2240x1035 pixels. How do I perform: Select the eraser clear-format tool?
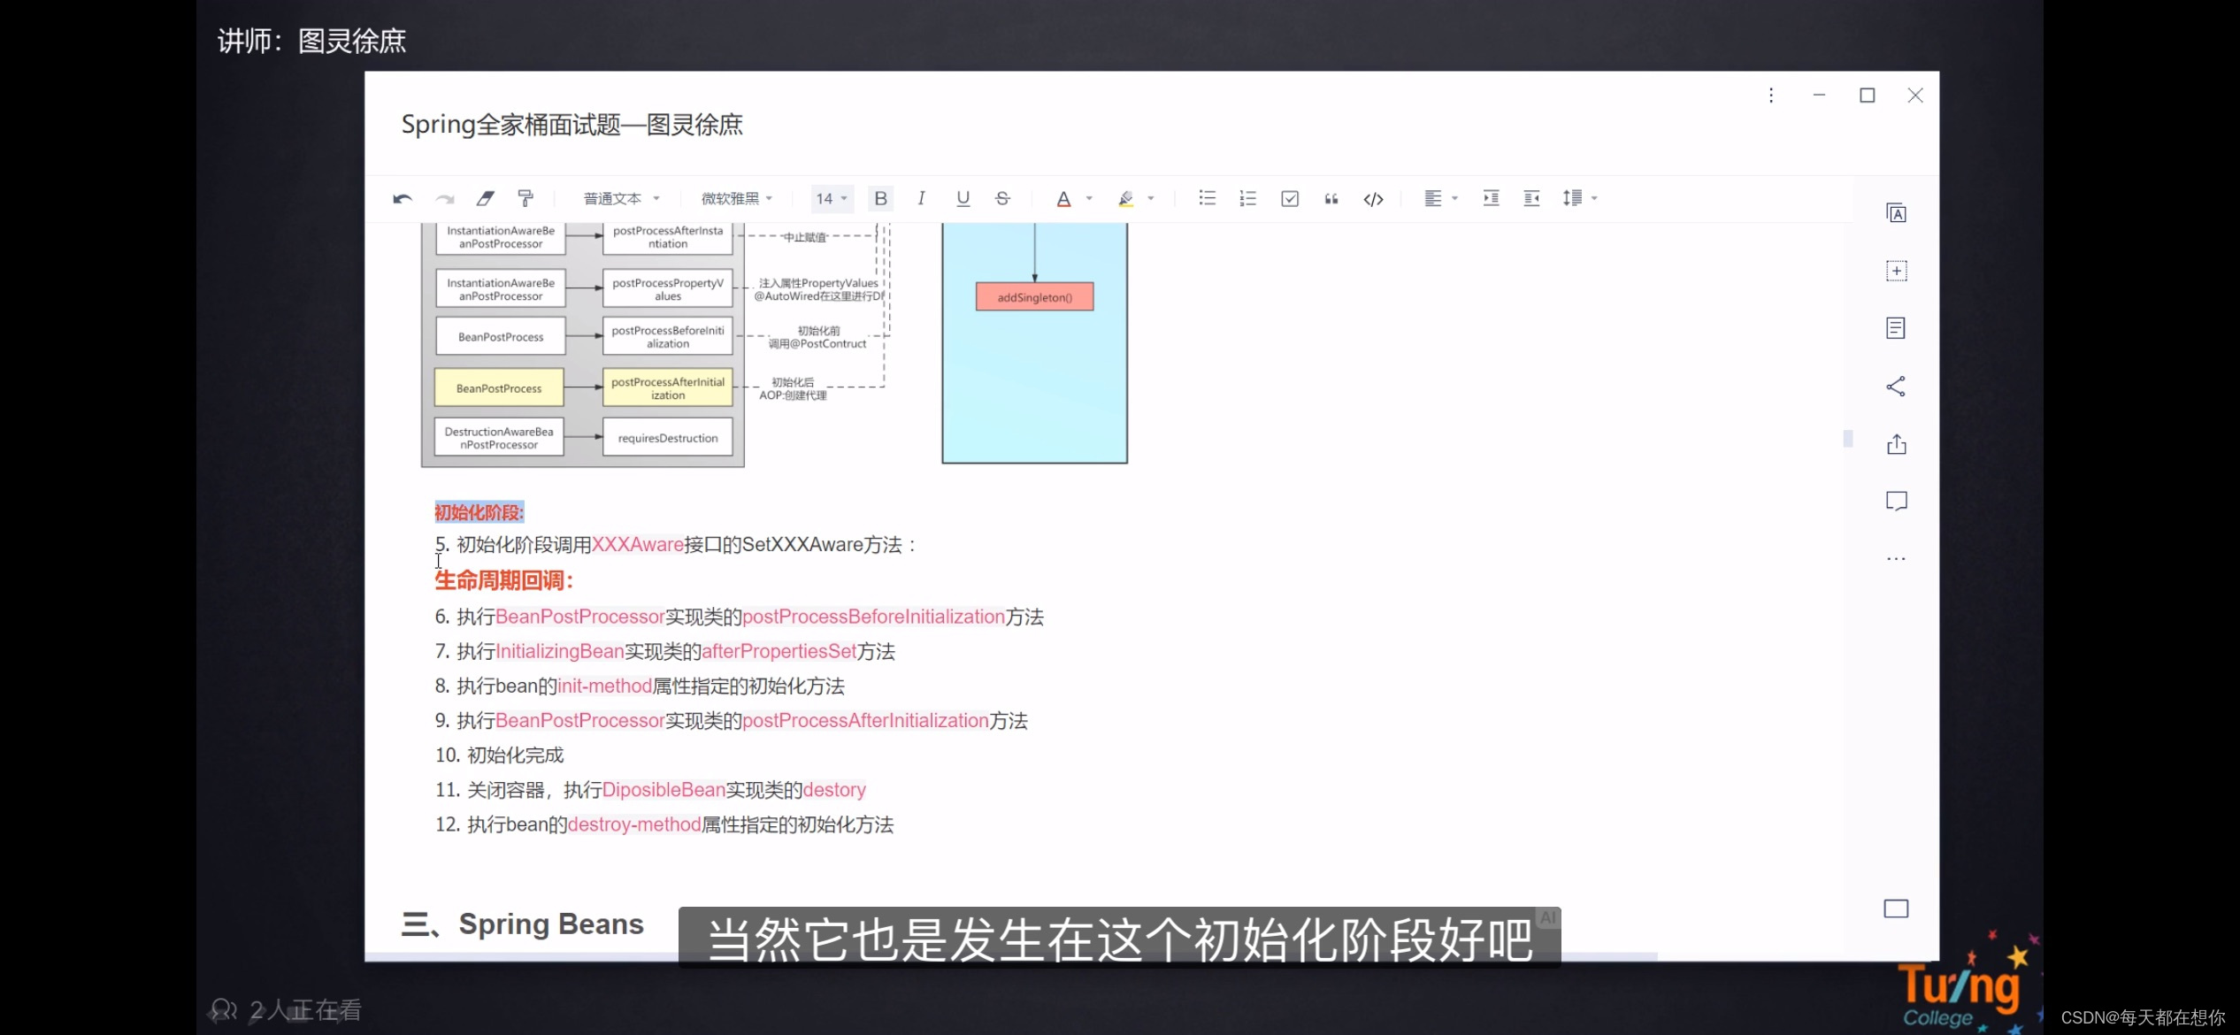tap(485, 199)
